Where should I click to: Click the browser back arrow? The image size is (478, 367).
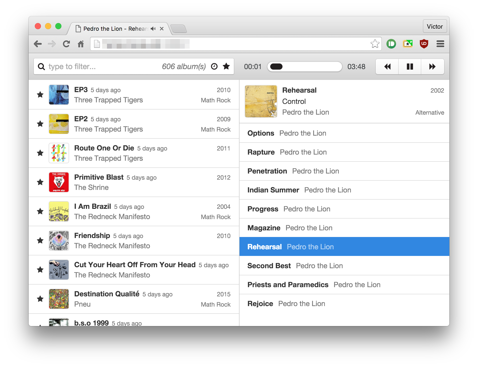[x=38, y=44]
